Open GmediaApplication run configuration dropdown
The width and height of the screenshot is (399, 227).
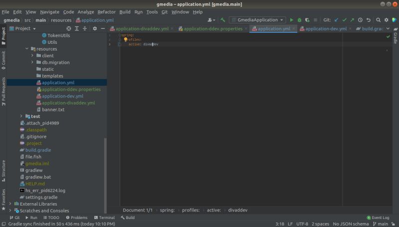(x=257, y=20)
